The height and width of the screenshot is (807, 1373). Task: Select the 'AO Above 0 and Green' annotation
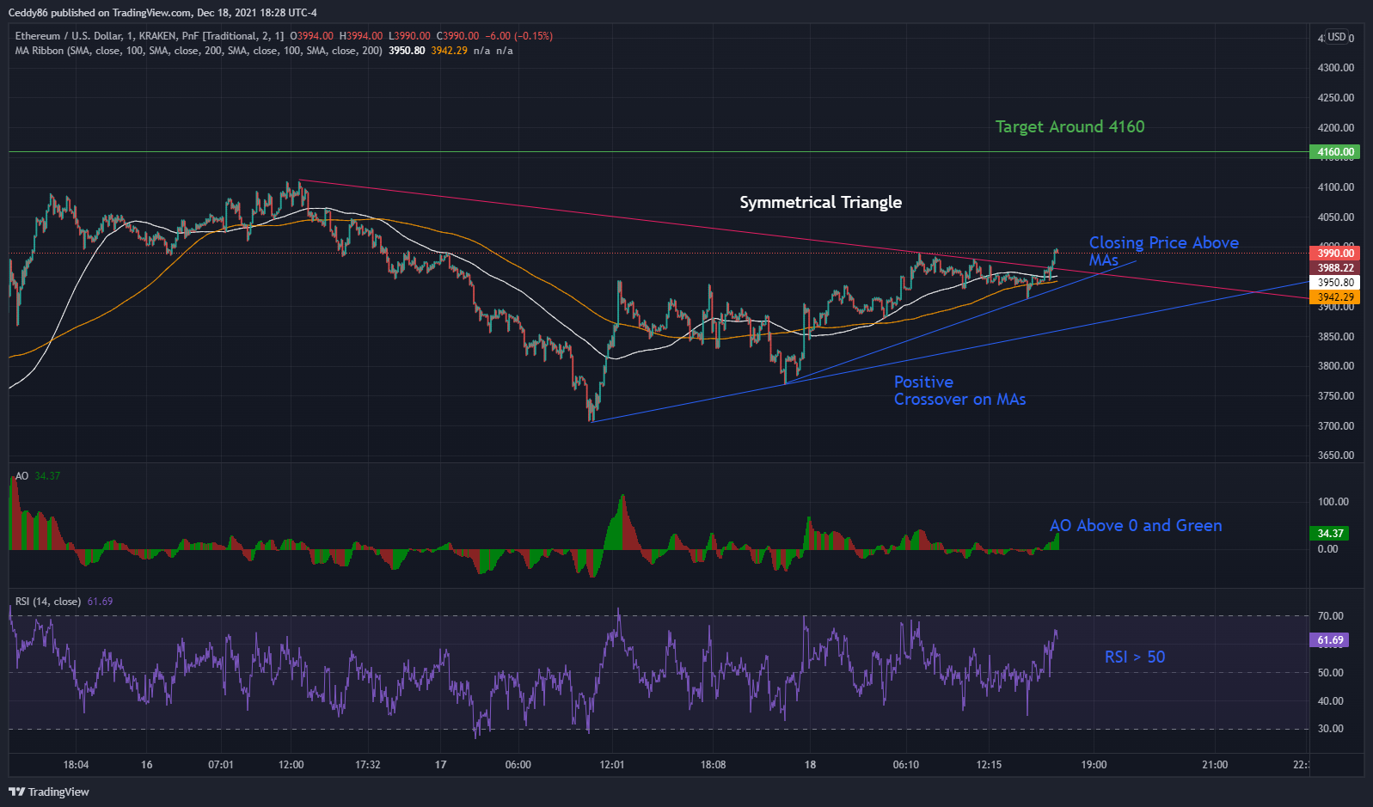coord(1136,526)
